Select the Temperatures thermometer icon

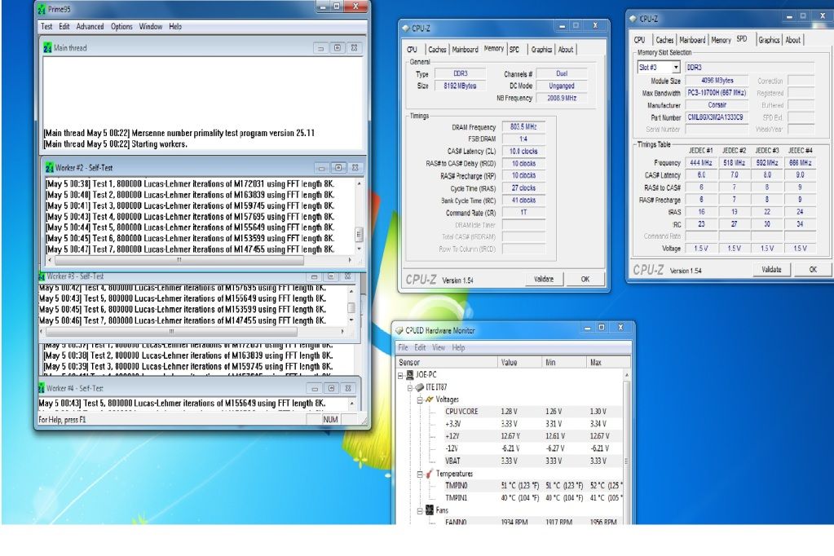click(x=429, y=473)
